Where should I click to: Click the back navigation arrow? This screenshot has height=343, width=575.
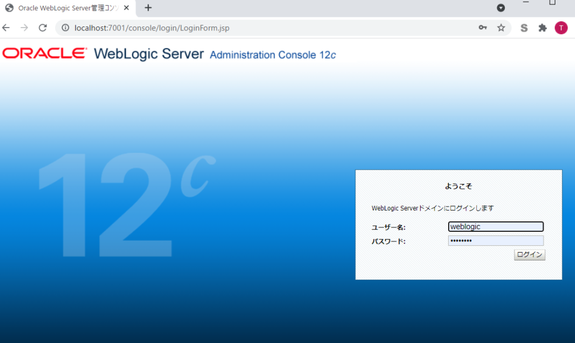click(6, 28)
